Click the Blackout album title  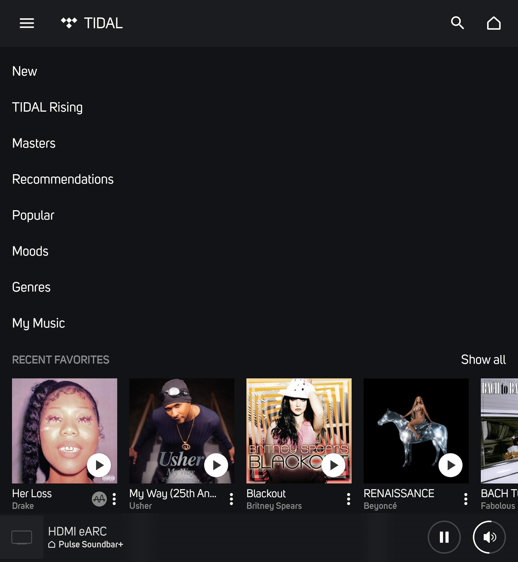(x=266, y=493)
